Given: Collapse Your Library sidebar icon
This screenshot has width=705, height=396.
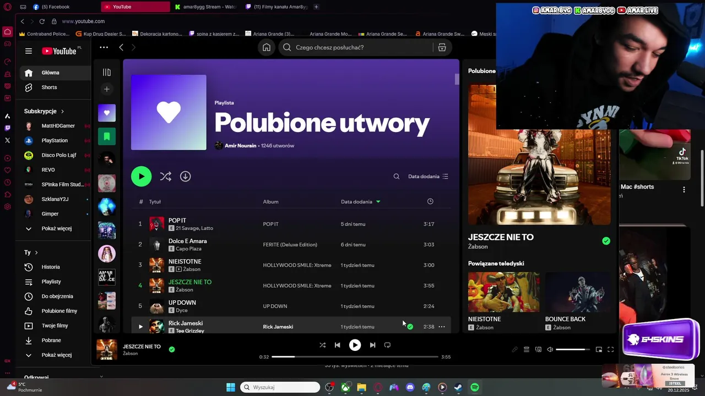Looking at the screenshot, I should point(107,72).
